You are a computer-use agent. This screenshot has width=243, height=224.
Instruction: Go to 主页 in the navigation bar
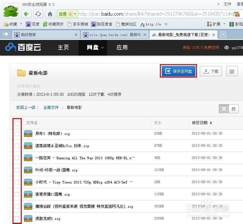tap(63, 47)
